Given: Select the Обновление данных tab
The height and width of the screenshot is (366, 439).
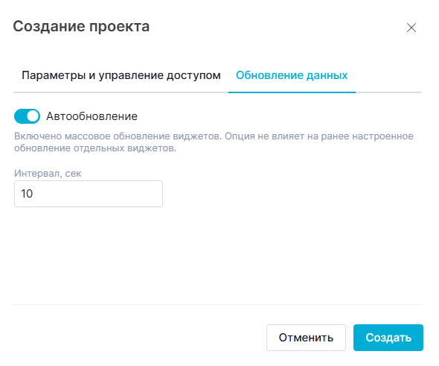Looking at the screenshot, I should (292, 75).
